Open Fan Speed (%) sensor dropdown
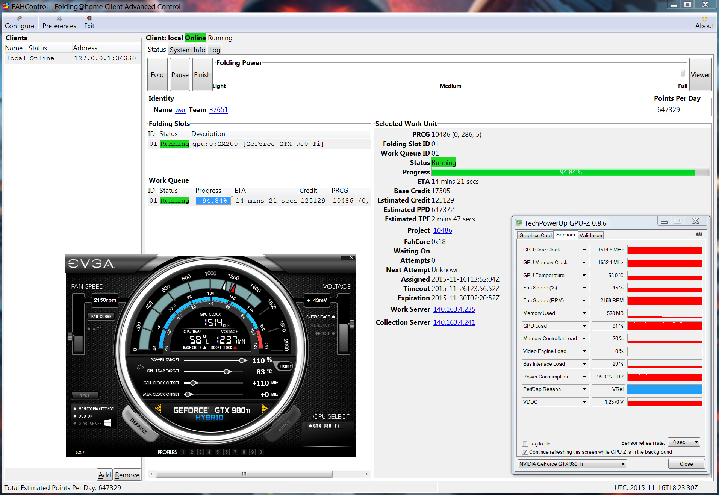719x495 pixels. point(584,288)
